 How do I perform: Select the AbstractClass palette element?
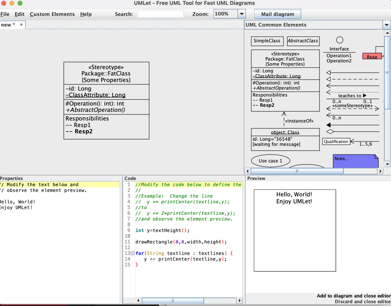(x=303, y=41)
